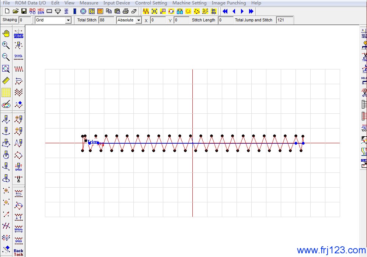Jump to the last stitch with double-right arrow
Image resolution: width=367 pixels, height=257 pixels.
(251, 11)
